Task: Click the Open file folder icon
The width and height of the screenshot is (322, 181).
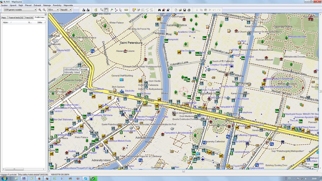Action: point(180,10)
